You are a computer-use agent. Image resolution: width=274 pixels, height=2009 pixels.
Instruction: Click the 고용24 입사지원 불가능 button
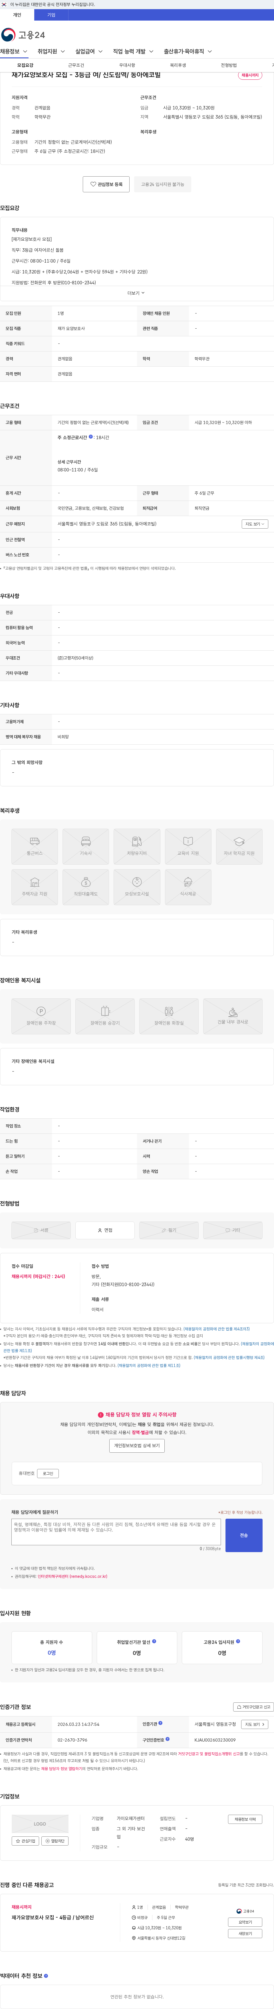pos(163,184)
